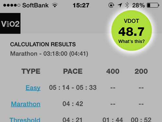This screenshot has height=122, width=162.
Task: Select the Marathon 03:18:00 result line
Action: pyautogui.click(x=49, y=54)
